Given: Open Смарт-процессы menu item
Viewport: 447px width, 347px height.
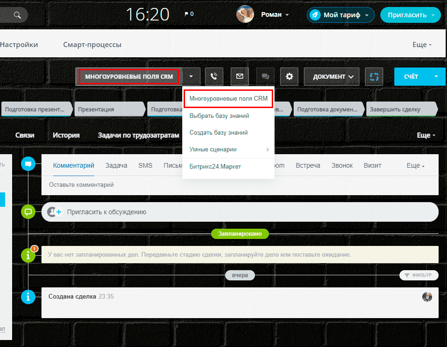Looking at the screenshot, I should (x=92, y=44).
